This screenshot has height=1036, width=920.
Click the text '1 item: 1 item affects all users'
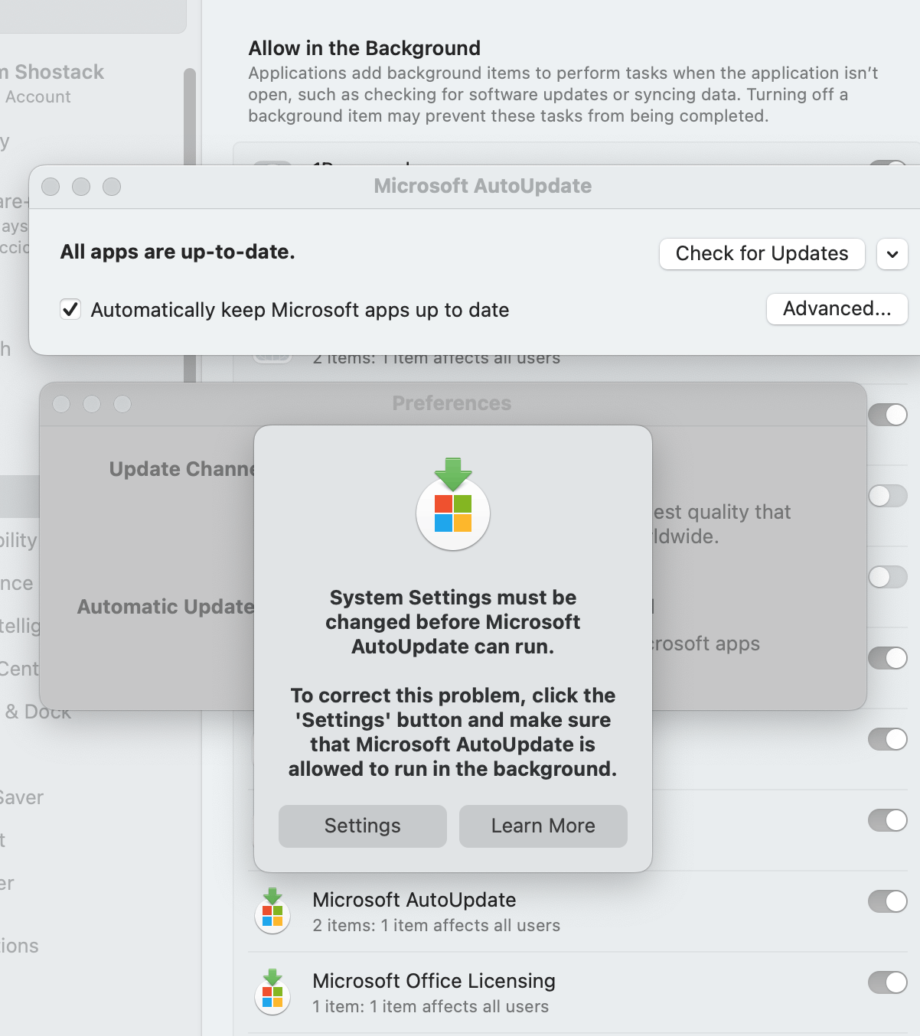tap(430, 1007)
